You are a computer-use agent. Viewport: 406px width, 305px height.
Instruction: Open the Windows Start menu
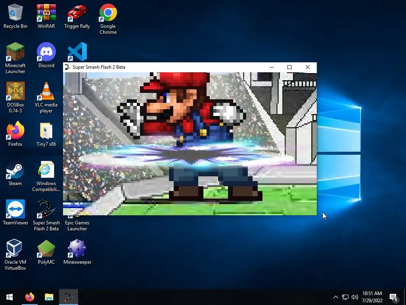click(10, 297)
